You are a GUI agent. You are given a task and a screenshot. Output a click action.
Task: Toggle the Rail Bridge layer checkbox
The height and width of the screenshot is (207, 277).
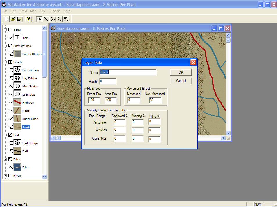pyautogui.click(x=11, y=143)
